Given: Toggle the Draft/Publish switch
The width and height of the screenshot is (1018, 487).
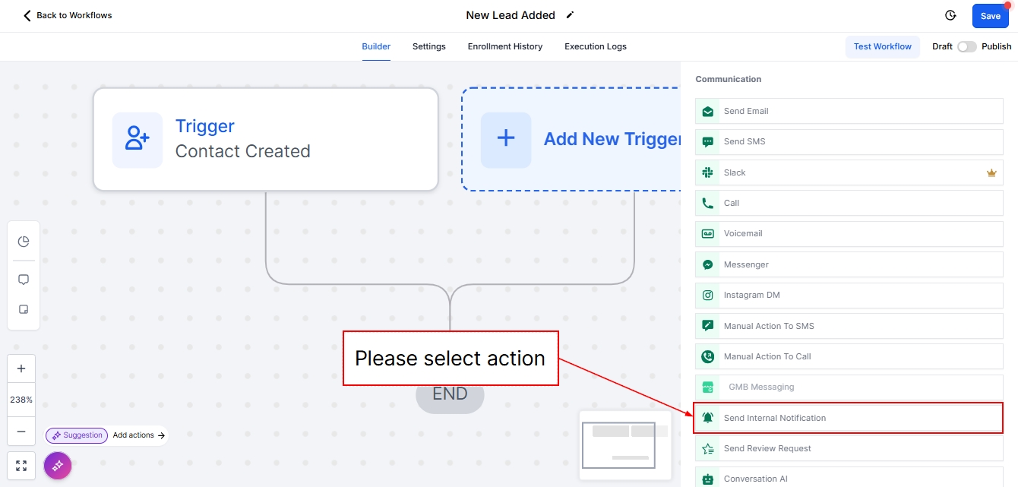Looking at the screenshot, I should [x=966, y=46].
